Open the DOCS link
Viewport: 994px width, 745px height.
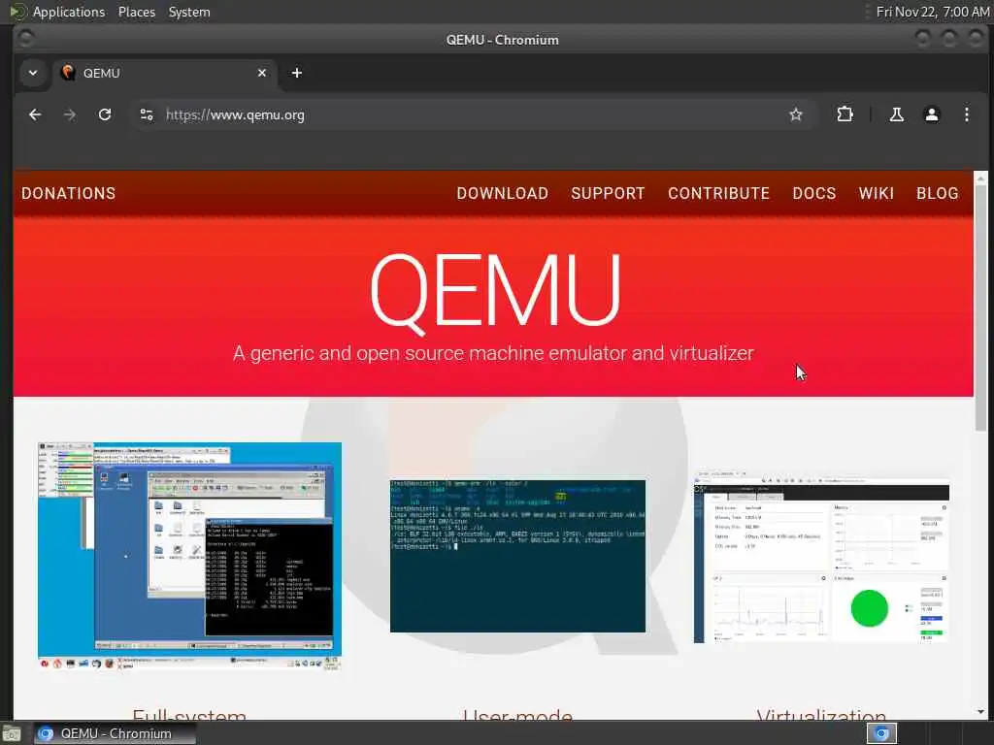tap(814, 193)
